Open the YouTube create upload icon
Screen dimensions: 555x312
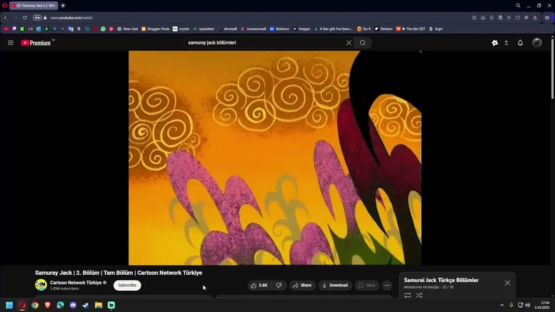click(506, 43)
